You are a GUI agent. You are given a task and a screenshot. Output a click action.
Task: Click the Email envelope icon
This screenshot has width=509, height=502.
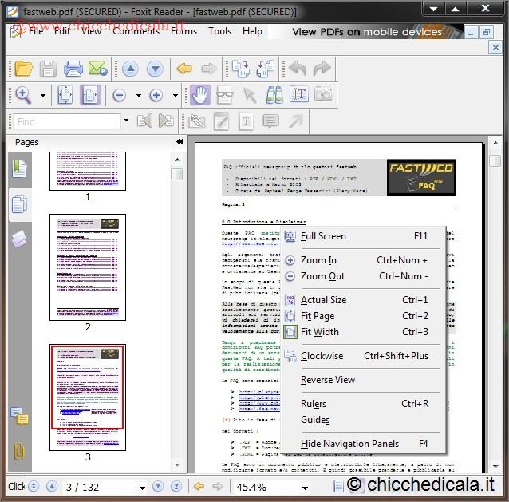pos(97,69)
